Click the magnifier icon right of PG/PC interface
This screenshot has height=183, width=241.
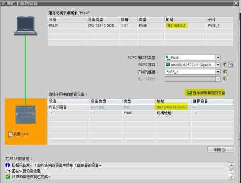231,64
